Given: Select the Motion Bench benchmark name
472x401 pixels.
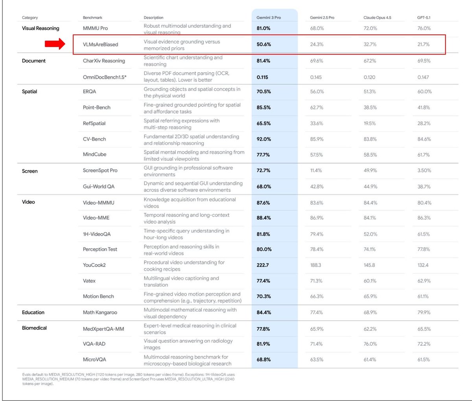Looking at the screenshot, I should pyautogui.click(x=98, y=297).
